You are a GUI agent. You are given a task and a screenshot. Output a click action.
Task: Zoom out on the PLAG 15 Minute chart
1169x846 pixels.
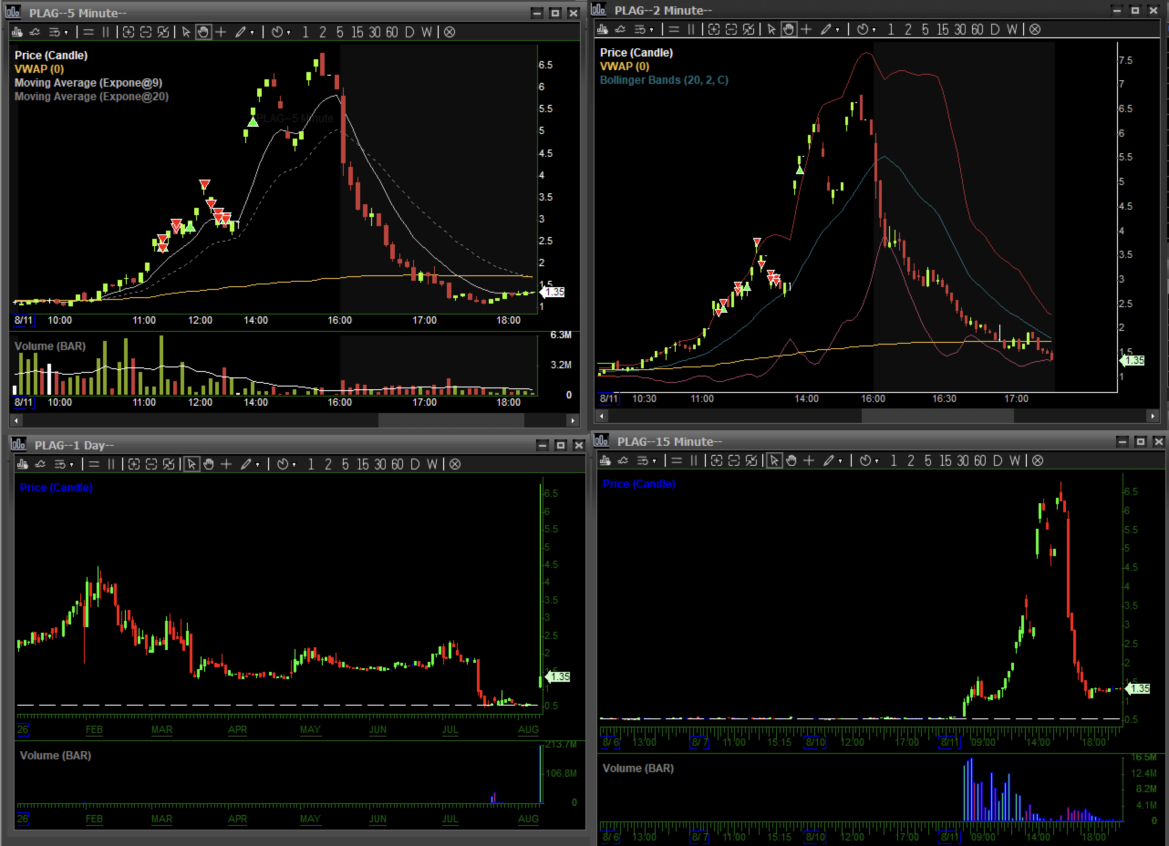(734, 461)
